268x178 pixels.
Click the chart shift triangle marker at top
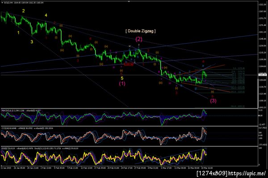[x=129, y=1]
